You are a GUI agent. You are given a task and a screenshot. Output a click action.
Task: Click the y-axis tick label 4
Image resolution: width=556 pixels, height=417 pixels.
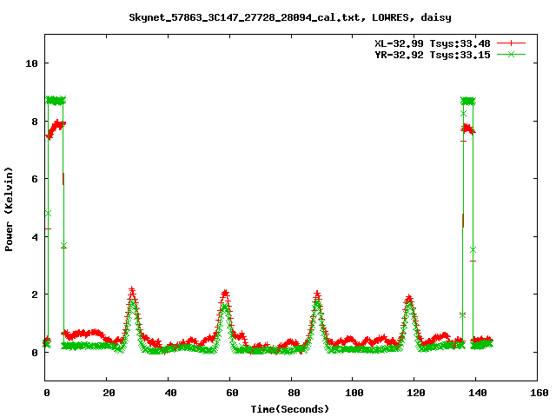pos(34,237)
